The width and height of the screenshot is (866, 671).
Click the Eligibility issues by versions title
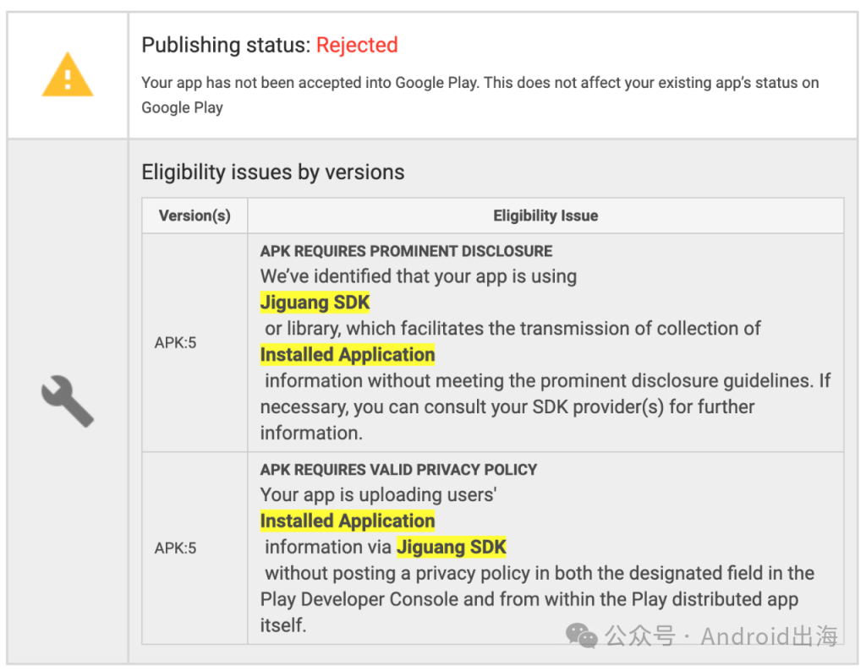[273, 172]
